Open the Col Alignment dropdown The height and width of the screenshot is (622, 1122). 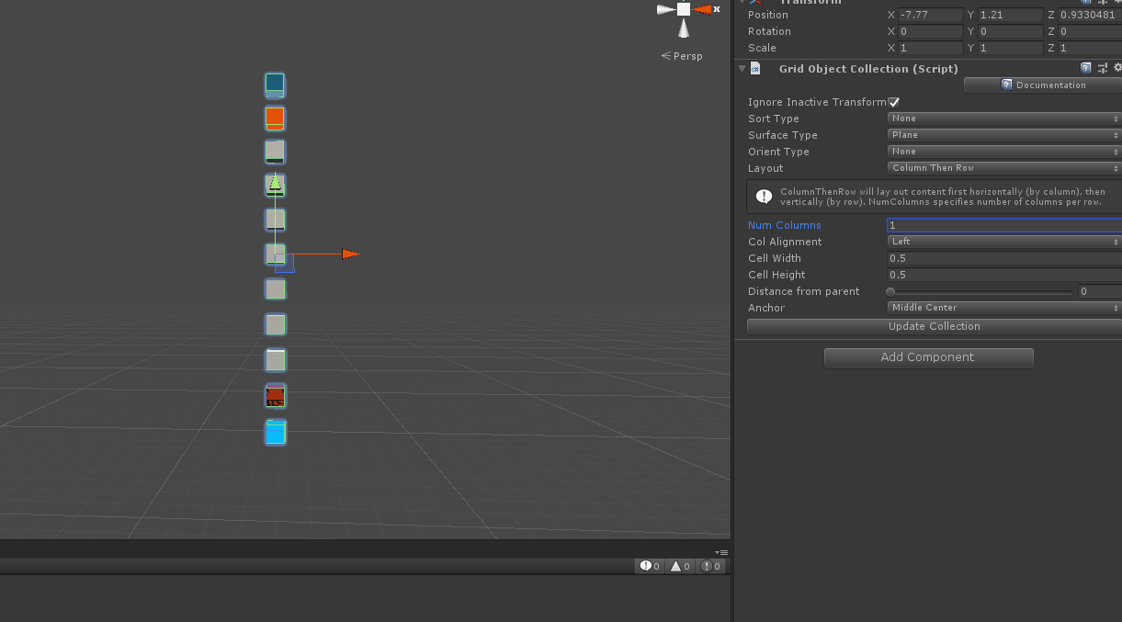click(1004, 242)
